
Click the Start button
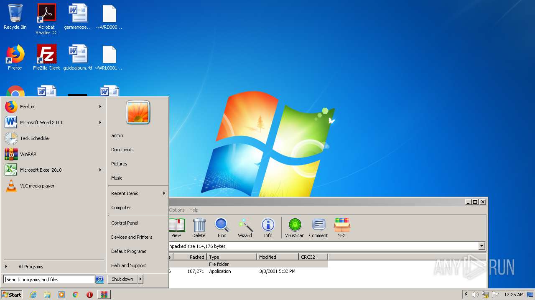(x=12, y=295)
